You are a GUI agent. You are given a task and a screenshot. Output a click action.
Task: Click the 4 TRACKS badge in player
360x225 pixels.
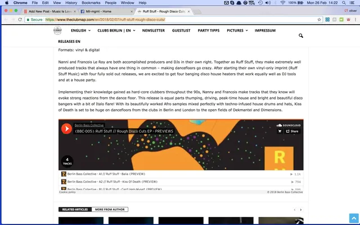coord(67,161)
